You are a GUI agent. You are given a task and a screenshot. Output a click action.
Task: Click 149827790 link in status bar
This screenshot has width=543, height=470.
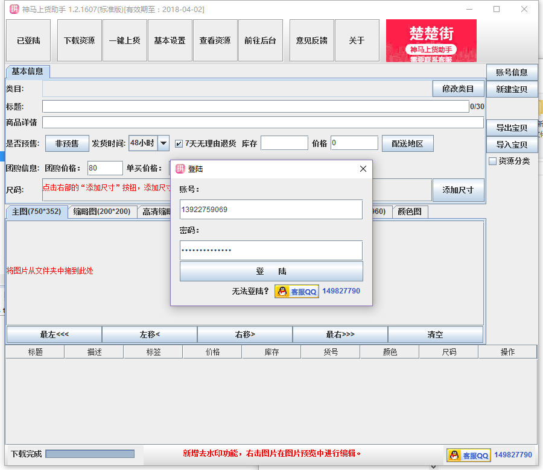click(513, 455)
